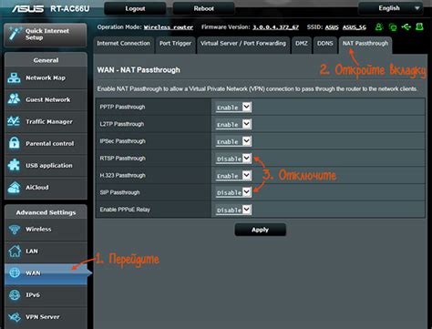The height and width of the screenshot is (329, 432).
Task: Open the H.323 Passthrough dropdown
Action: click(x=233, y=175)
